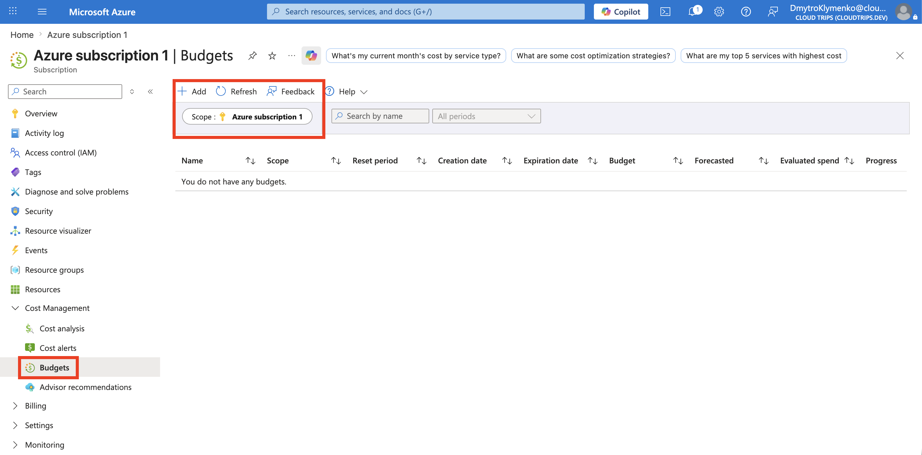Change Scope: Azure subscription 1 pill

click(247, 117)
